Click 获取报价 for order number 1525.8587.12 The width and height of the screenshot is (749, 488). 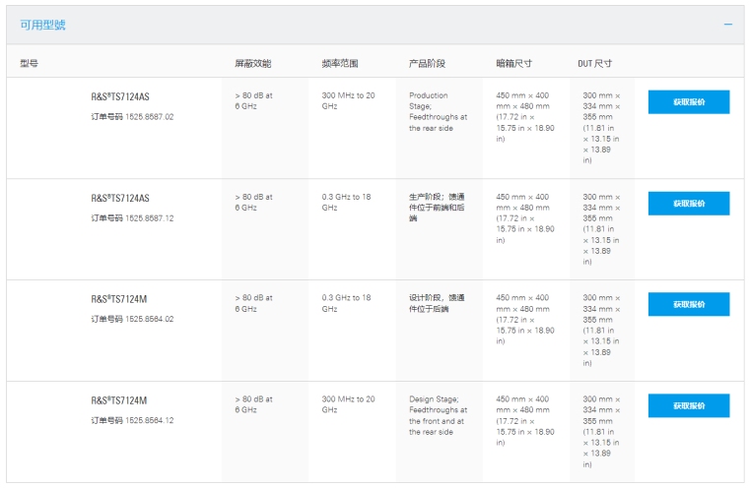pos(688,204)
